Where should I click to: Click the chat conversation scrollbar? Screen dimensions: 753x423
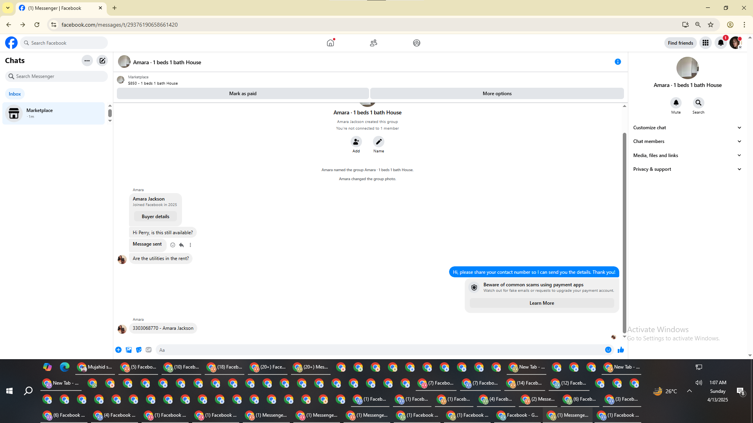tap(624, 233)
